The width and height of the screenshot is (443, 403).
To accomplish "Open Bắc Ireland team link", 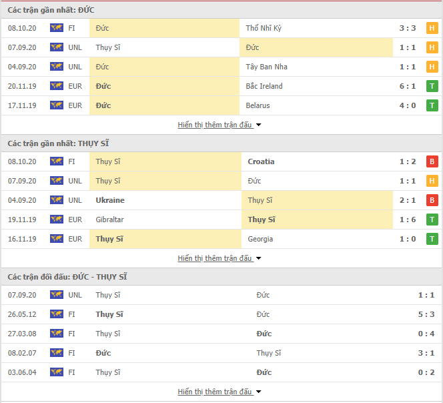I will 264,86.
